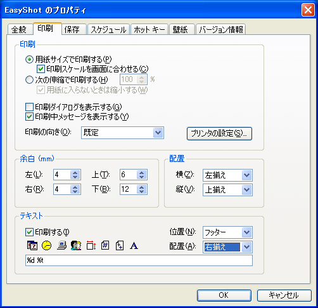318x308 pixels.
Task: Increase 上 margin with up spinner arrow
Action: pyautogui.click(x=141, y=172)
